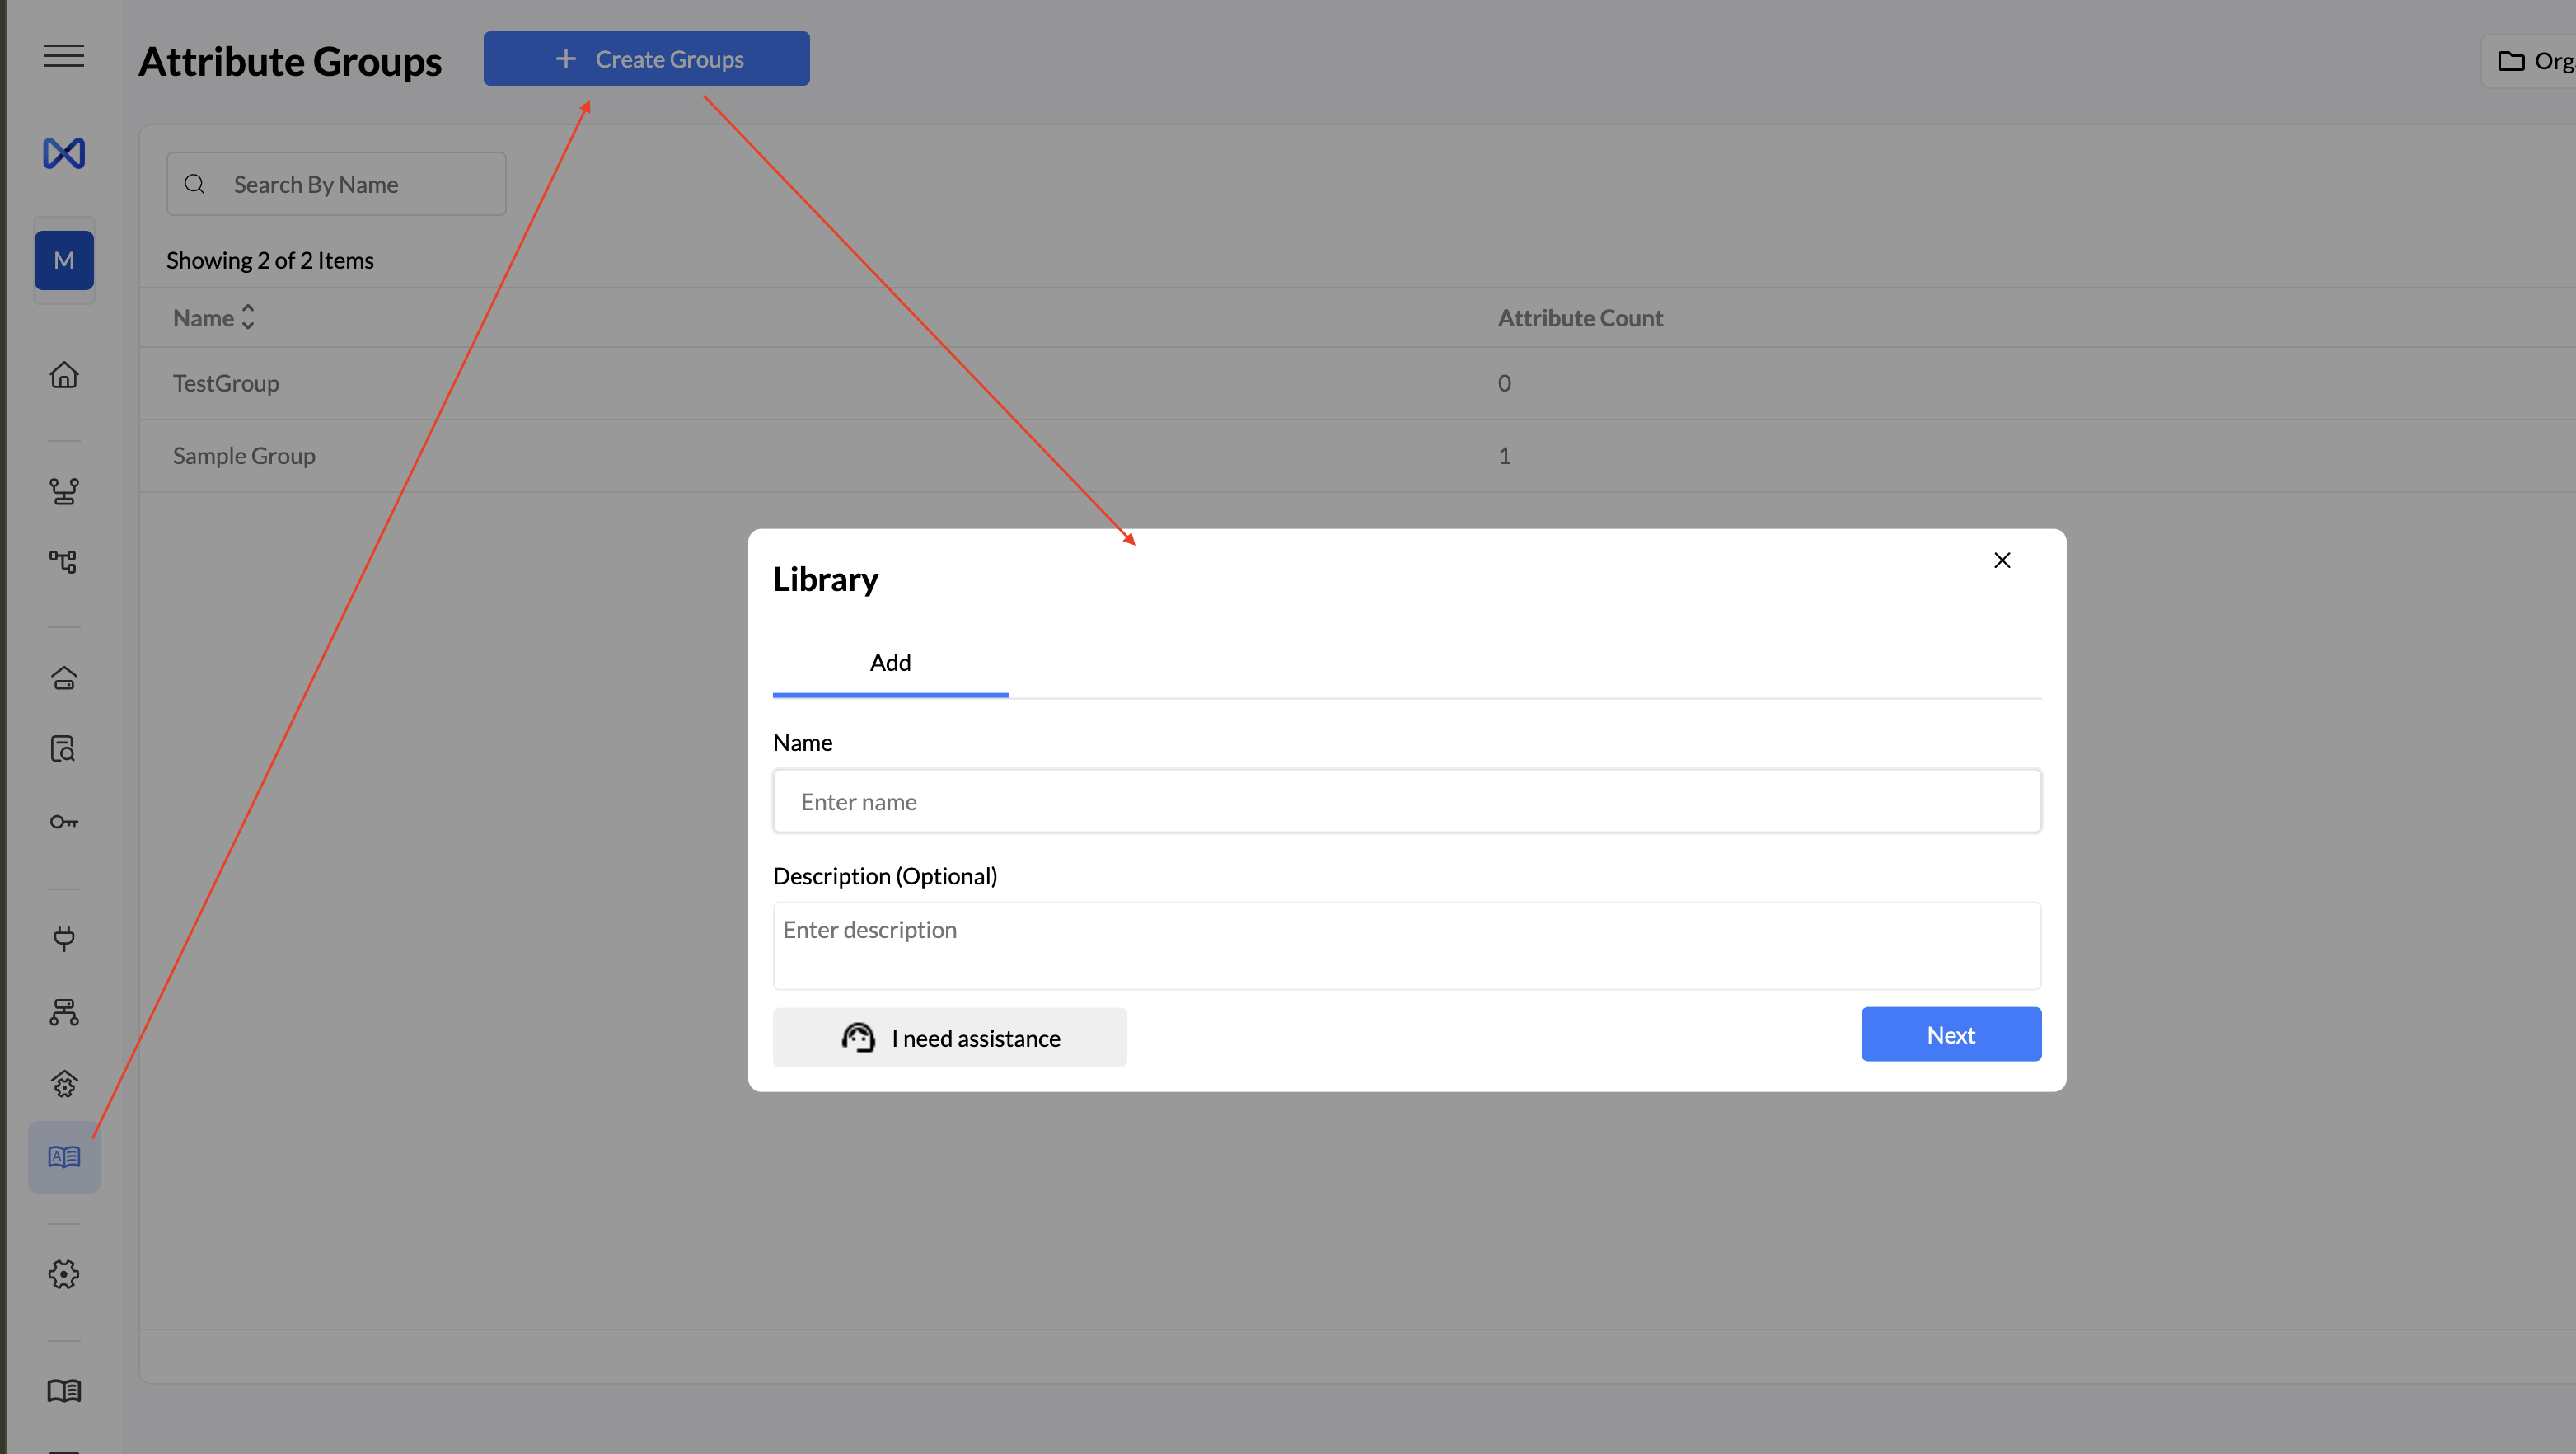The image size is (2576, 1454).
Task: Click the document search sidebar icon
Action: tap(64, 749)
